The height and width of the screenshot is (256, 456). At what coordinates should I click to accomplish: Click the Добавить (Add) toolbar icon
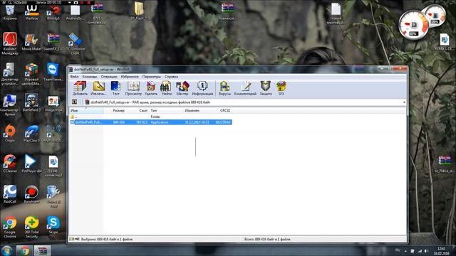click(80, 88)
